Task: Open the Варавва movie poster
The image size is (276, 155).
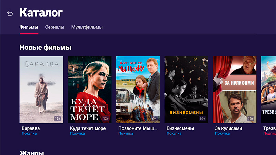Action: 41,90
